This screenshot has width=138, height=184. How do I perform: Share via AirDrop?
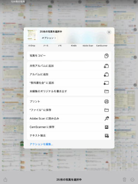32,46
